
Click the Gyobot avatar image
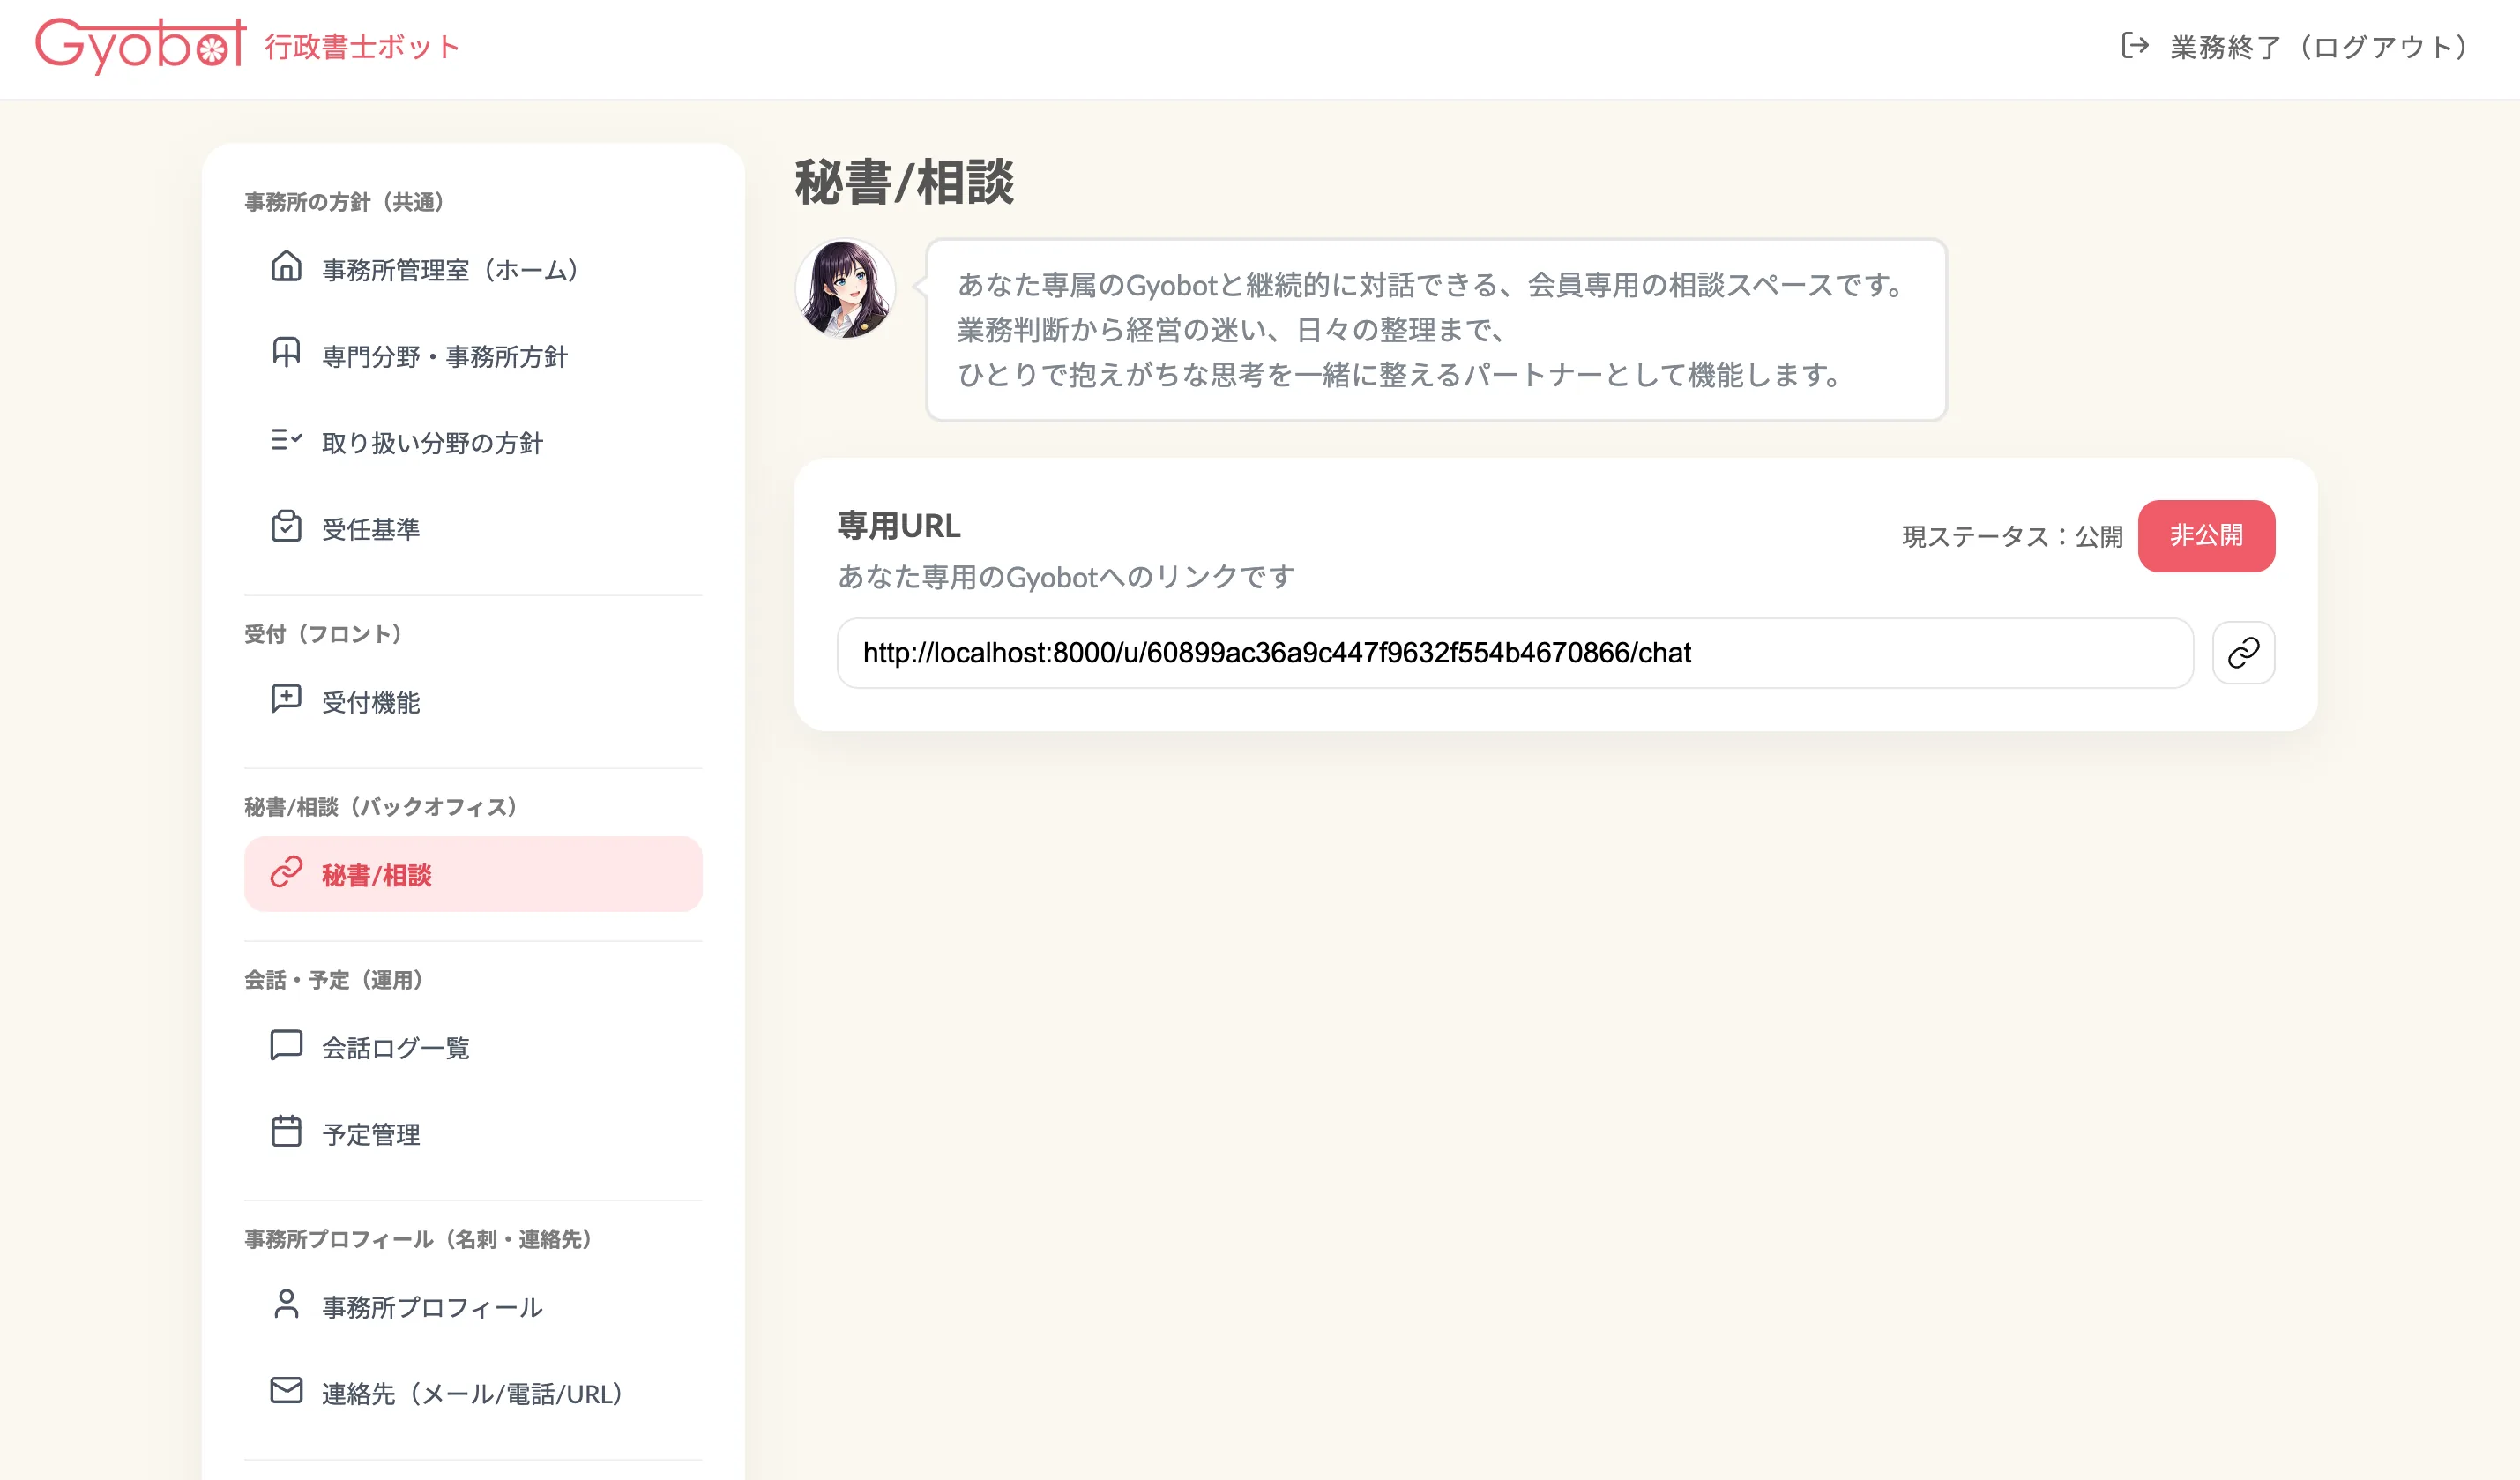845,289
